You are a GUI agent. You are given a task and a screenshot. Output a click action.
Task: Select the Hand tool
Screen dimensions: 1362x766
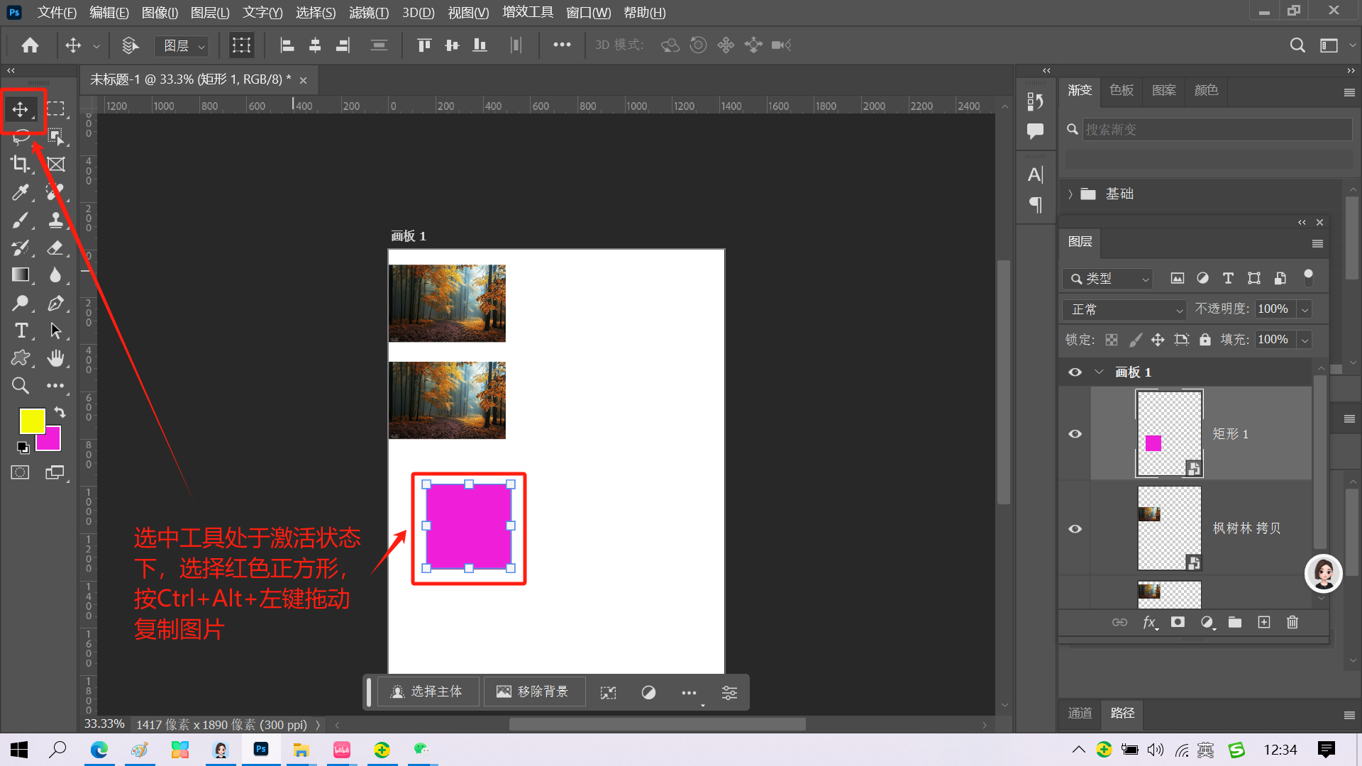55,358
